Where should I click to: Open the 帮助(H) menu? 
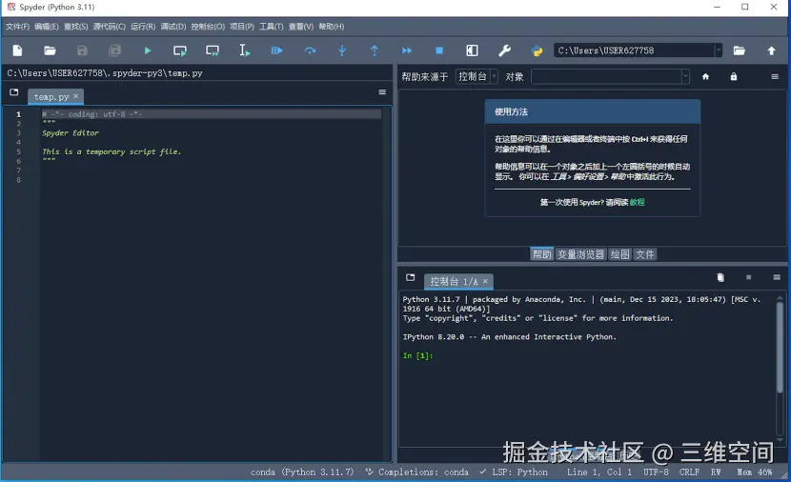click(331, 27)
